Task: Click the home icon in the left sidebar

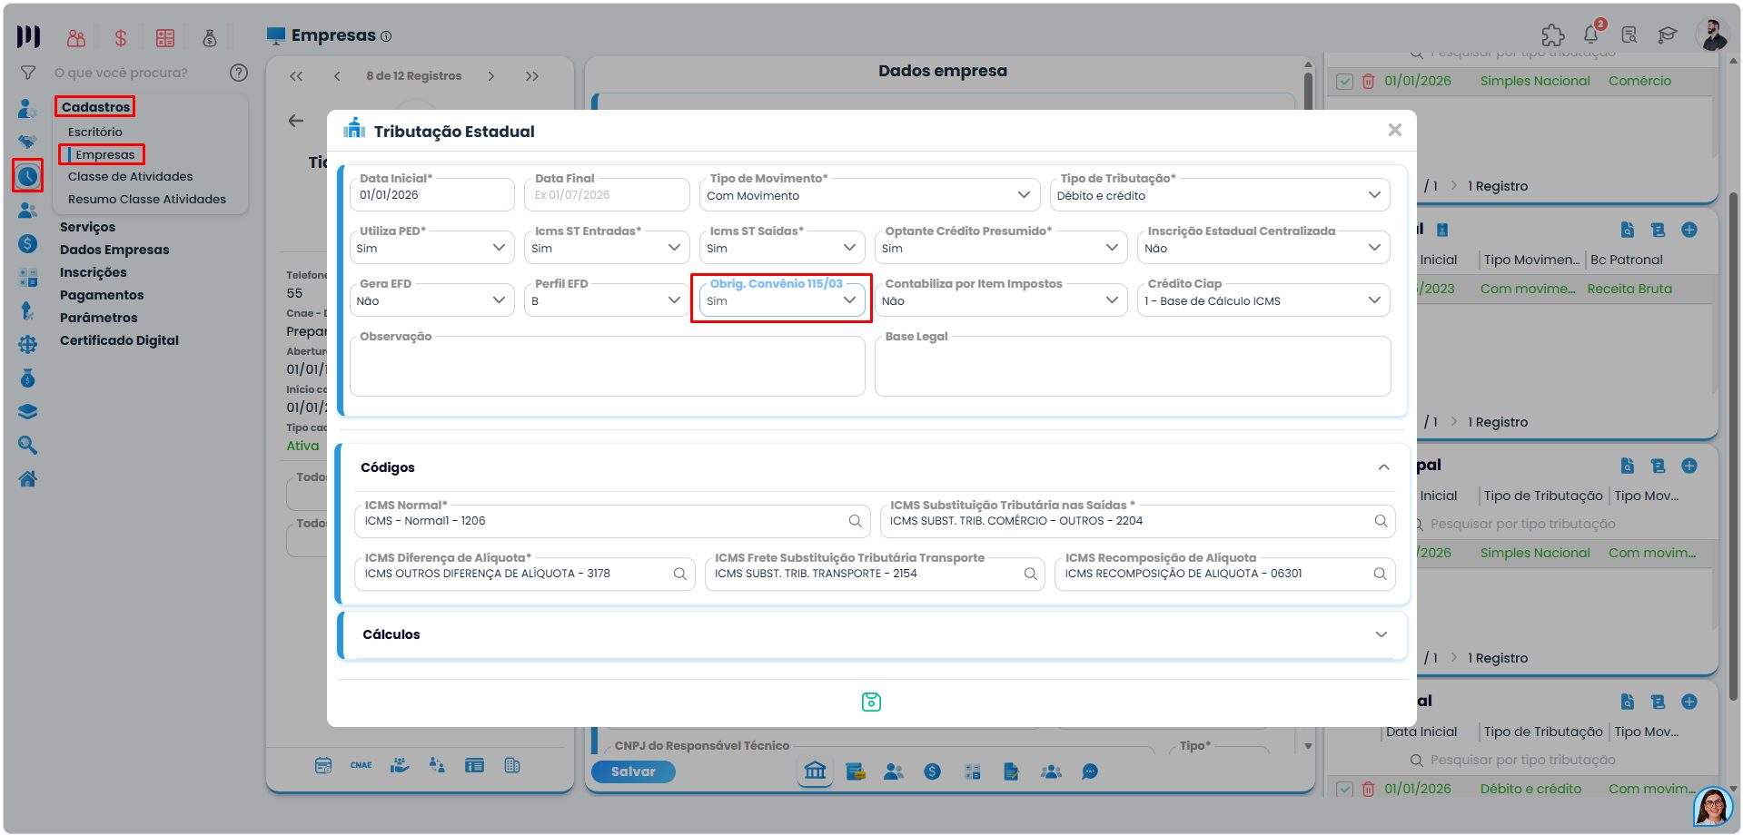Action: coord(27,478)
